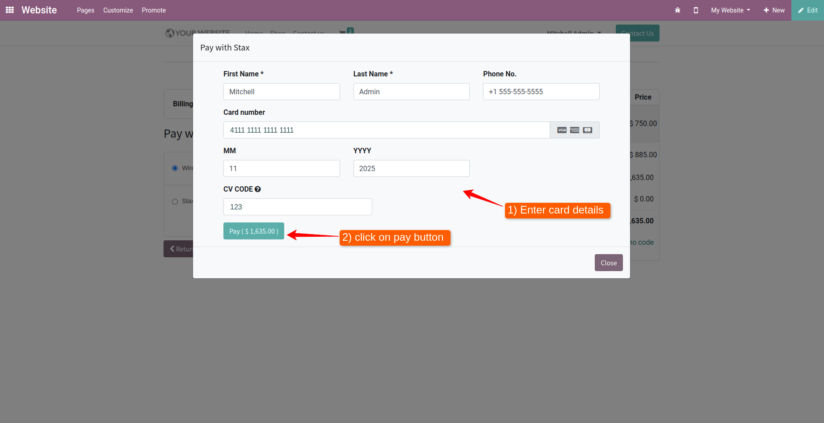Image resolution: width=824 pixels, height=423 pixels.
Task: Click the $ 885.00 price value
Action: pyautogui.click(x=643, y=155)
